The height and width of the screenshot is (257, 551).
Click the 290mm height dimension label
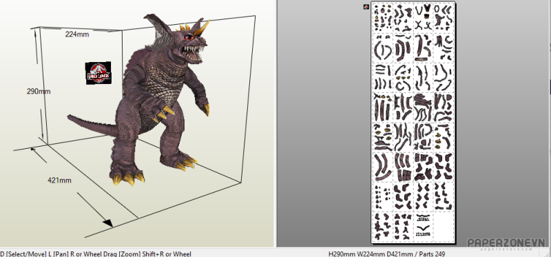[39, 92]
